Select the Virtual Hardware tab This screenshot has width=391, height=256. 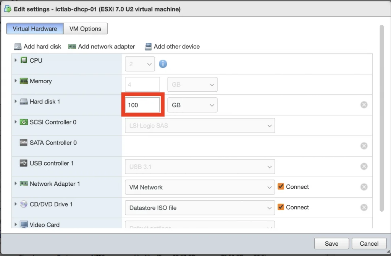pos(35,29)
